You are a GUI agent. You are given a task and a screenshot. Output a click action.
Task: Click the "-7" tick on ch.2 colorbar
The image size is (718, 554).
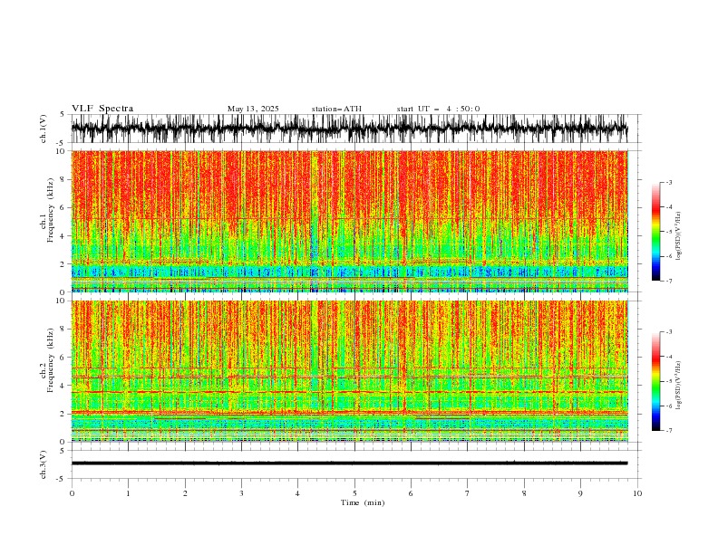tap(669, 430)
